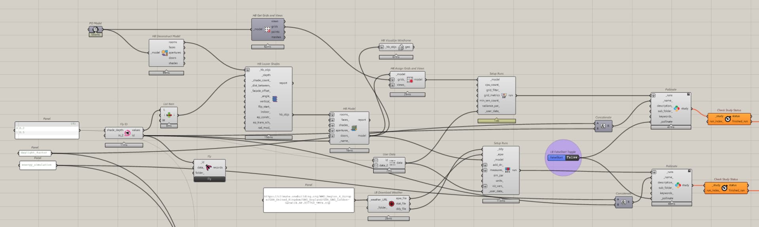Click the 113ms timing bar under Setup Runs
Screen dimensions: 759x227
501,201
